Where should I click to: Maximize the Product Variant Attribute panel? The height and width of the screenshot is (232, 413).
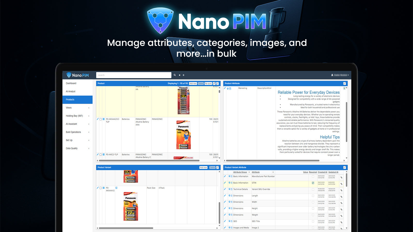345,168
